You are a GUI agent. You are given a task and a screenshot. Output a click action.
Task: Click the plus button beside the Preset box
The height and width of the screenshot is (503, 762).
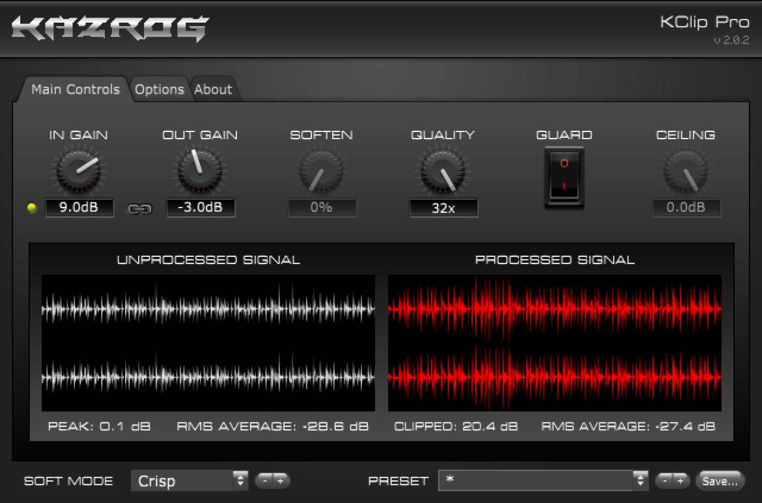tap(681, 481)
